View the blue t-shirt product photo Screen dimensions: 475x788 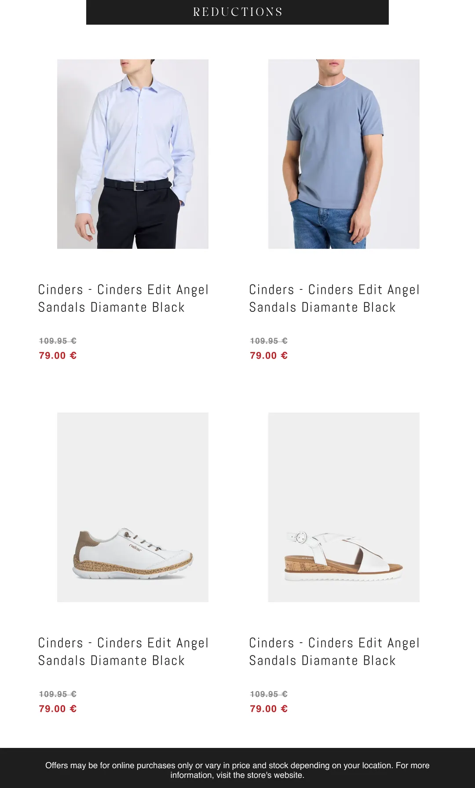344,154
